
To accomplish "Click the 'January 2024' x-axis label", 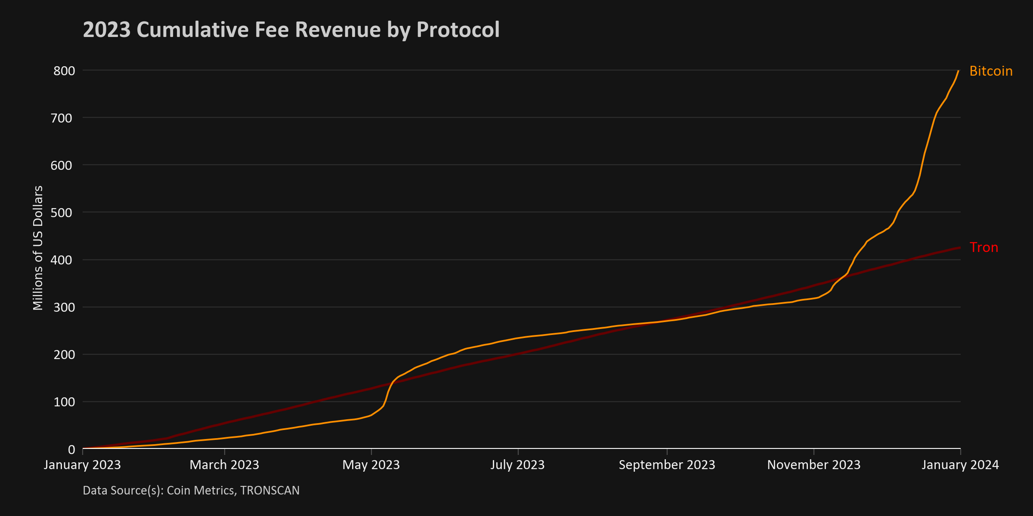I will [x=960, y=465].
